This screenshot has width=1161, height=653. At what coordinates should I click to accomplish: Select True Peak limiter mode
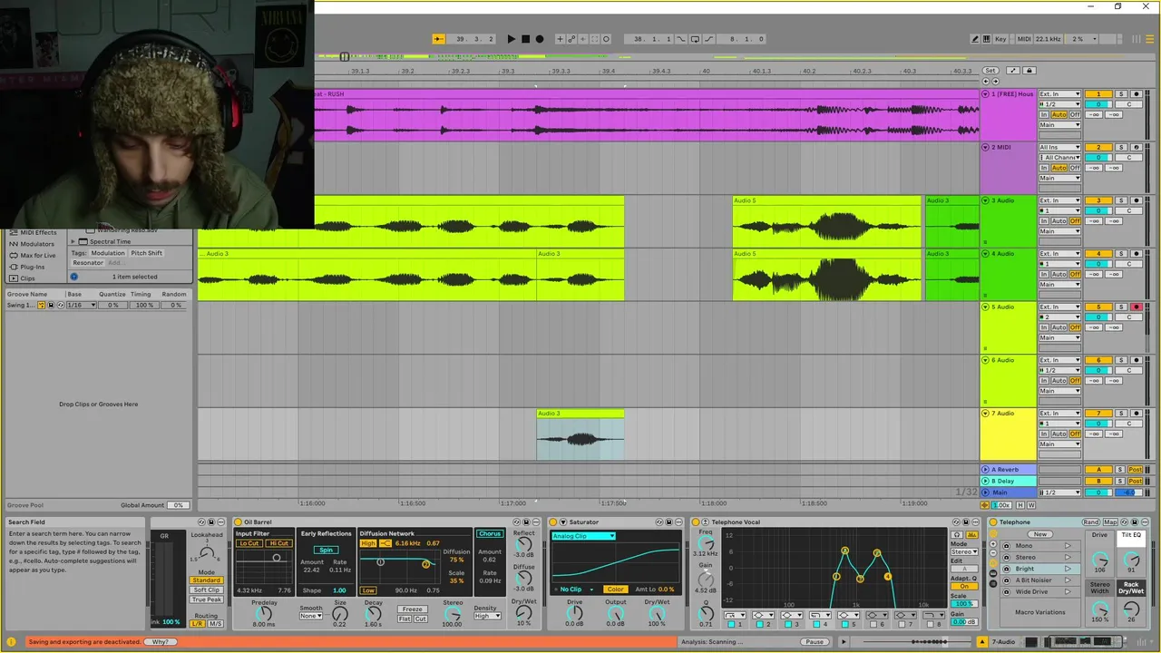[207, 599]
